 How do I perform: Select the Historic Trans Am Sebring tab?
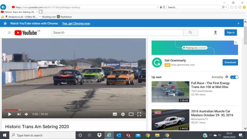pyautogui.click(x=19, y=12)
